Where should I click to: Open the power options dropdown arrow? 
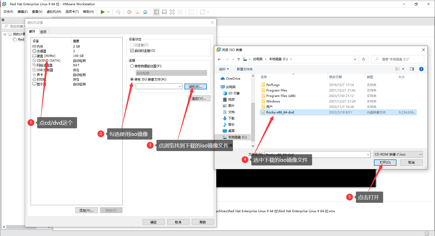click(108, 12)
